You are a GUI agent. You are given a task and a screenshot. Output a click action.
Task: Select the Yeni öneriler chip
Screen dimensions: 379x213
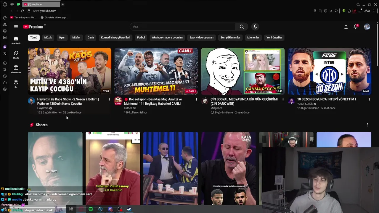pos(274,38)
